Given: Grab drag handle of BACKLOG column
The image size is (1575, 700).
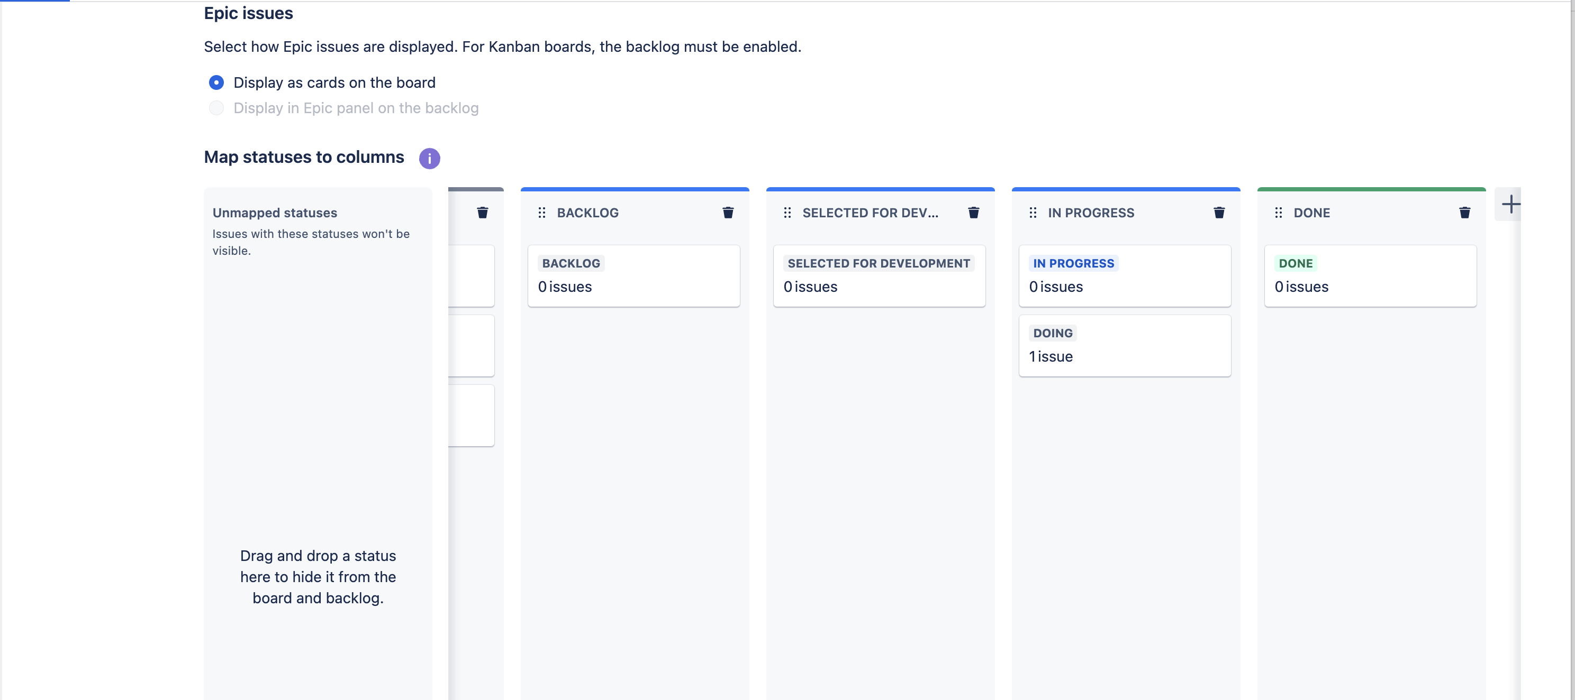Looking at the screenshot, I should point(542,213).
